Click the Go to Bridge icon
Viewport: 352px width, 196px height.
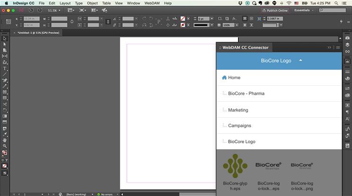31,10
